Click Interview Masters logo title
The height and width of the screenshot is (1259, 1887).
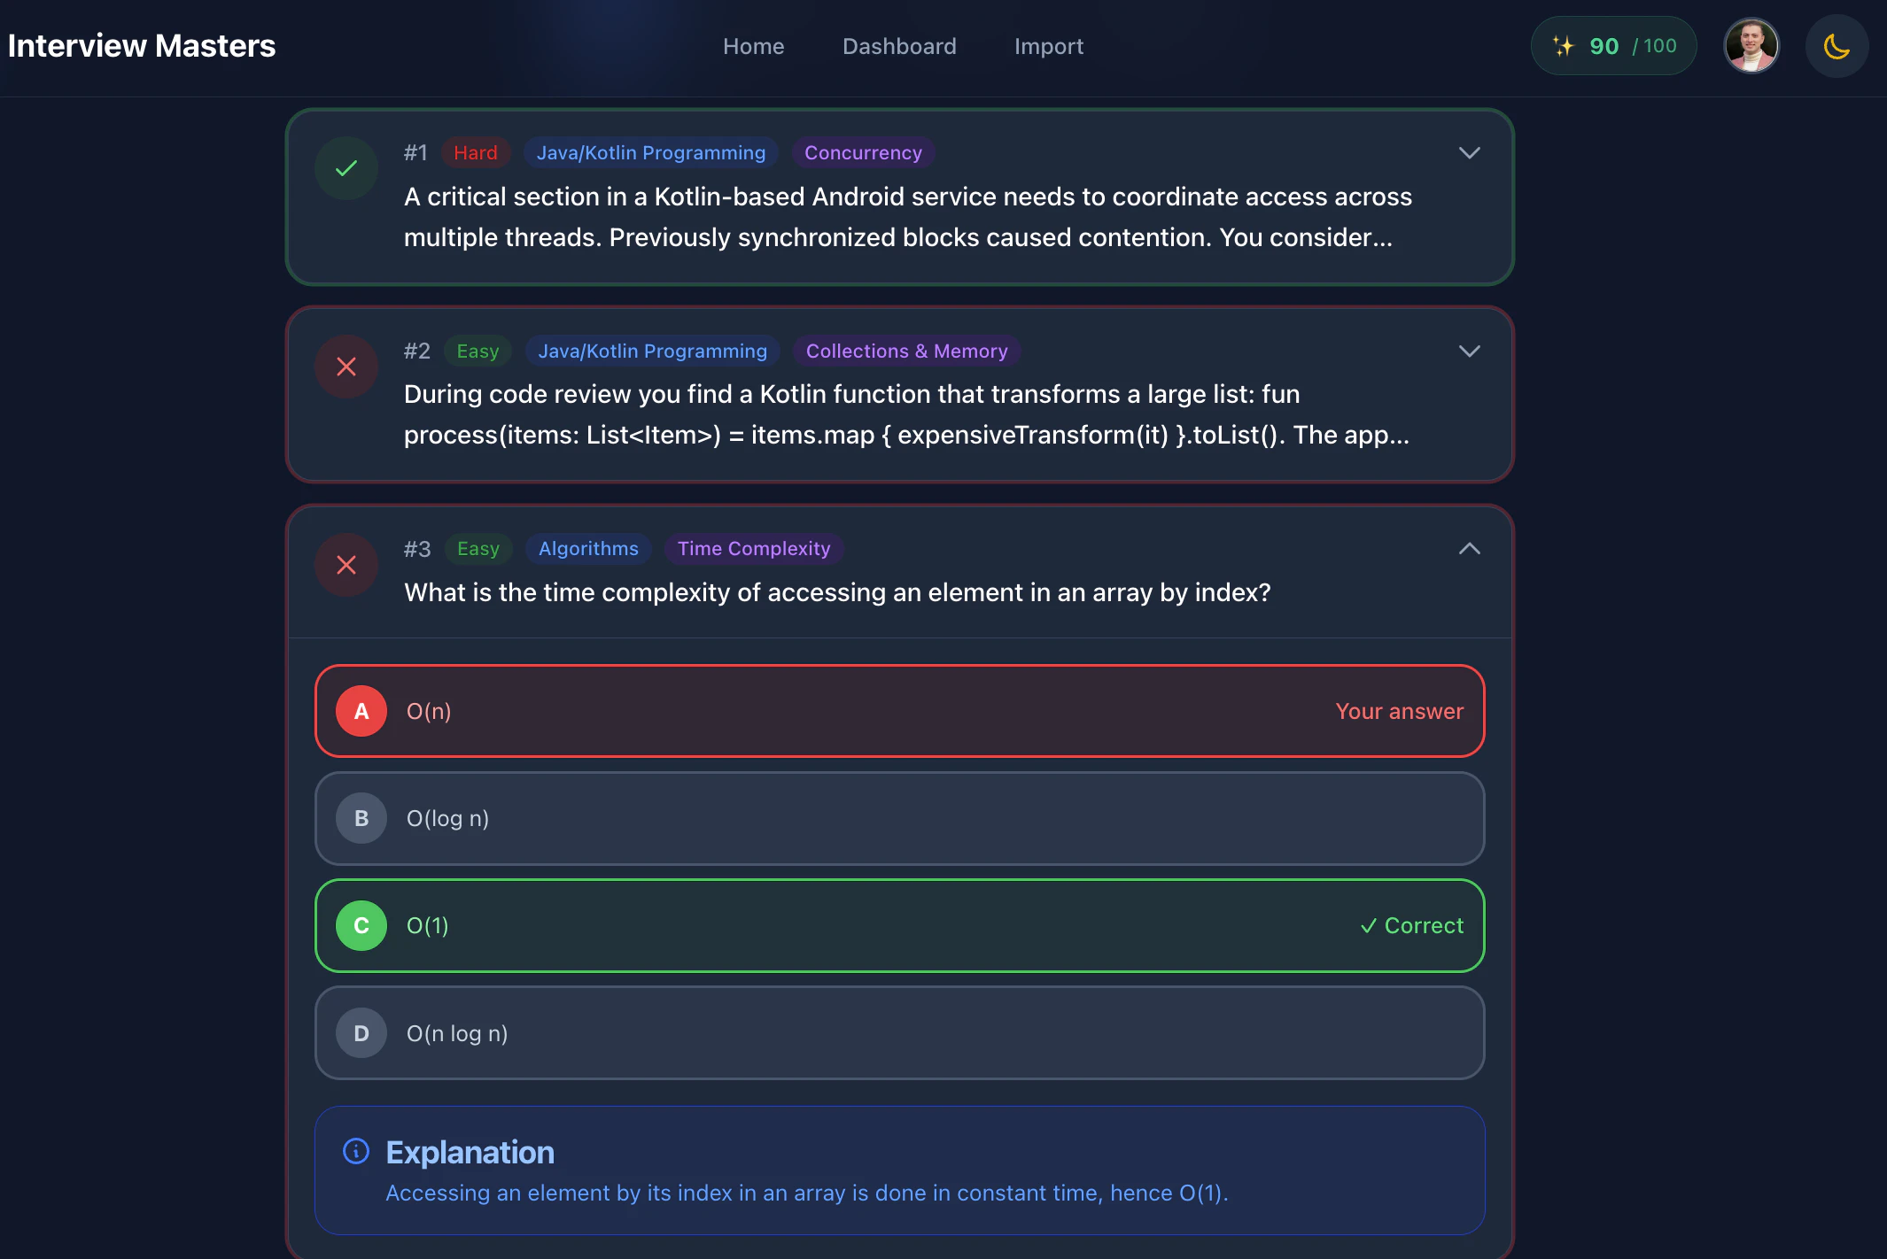pos(142,46)
